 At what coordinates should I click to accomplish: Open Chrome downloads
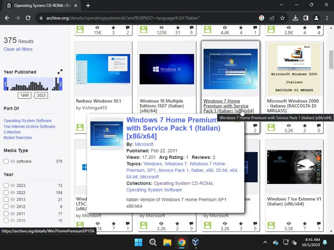296,18
